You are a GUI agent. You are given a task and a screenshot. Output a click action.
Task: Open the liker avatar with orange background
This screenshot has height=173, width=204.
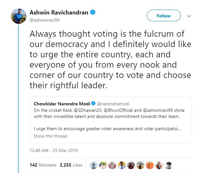click(149, 165)
